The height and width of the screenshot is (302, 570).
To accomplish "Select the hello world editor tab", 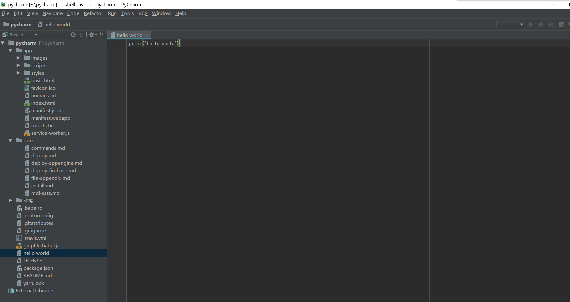I will 129,35.
